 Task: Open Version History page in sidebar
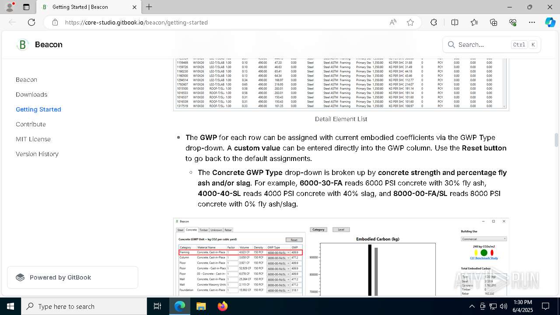pos(37,154)
